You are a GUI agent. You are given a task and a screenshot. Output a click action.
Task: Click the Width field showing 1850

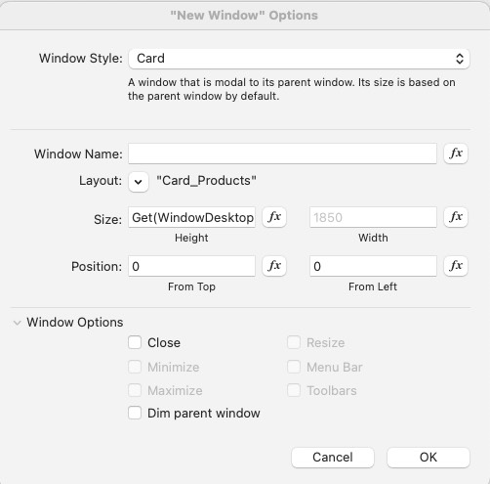373,217
